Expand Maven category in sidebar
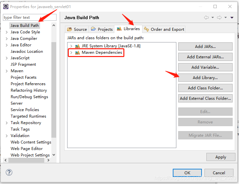 (6, 71)
